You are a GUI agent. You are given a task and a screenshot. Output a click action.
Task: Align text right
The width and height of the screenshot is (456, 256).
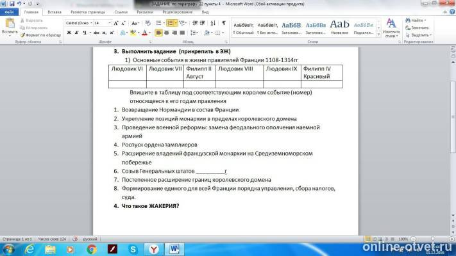[174, 33]
